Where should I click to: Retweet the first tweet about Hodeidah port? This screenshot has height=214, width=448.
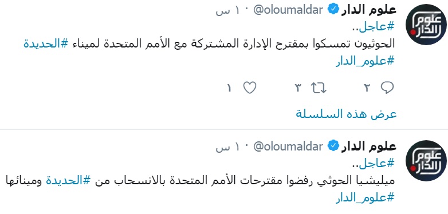pos(319,88)
